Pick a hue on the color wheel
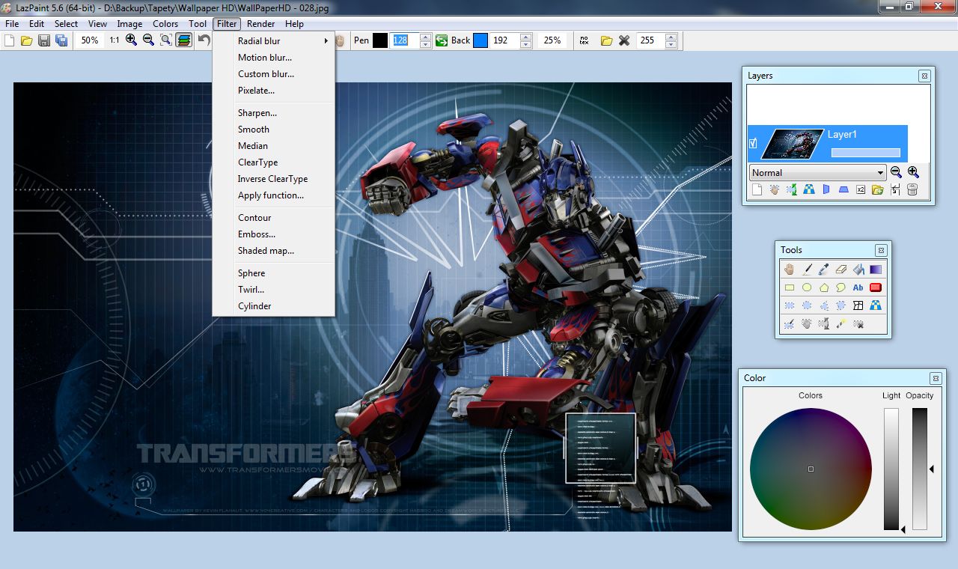This screenshot has height=569, width=958. pos(811,469)
